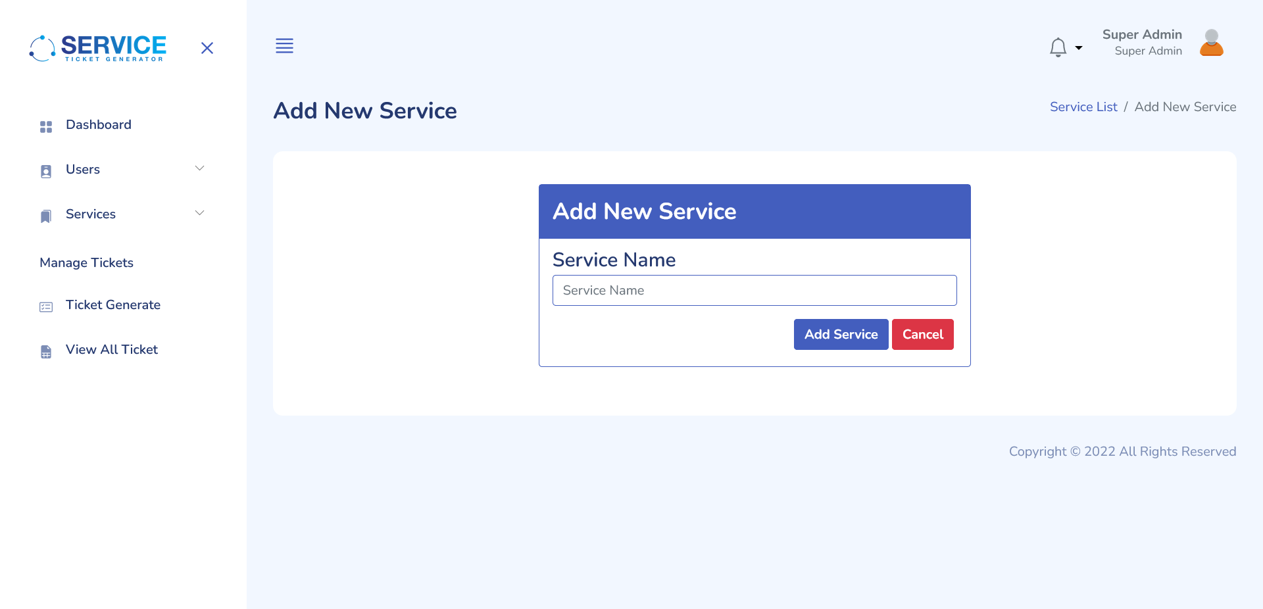Image resolution: width=1263 pixels, height=609 pixels.
Task: Click the View All Ticket icon
Action: point(46,352)
